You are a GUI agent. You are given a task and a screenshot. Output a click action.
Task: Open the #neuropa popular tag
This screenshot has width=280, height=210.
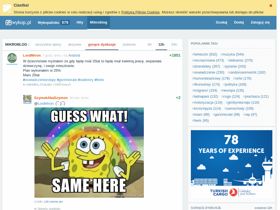(x=232, y=91)
